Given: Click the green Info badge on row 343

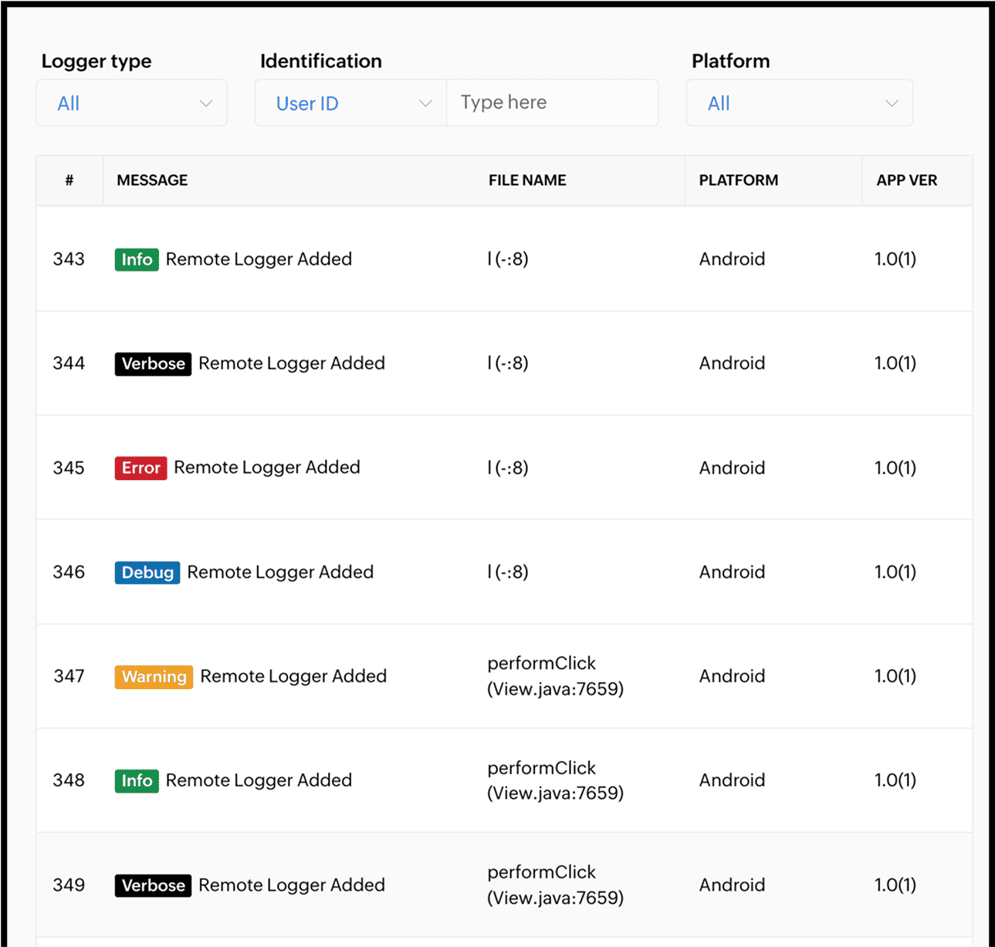Looking at the screenshot, I should coord(137,259).
